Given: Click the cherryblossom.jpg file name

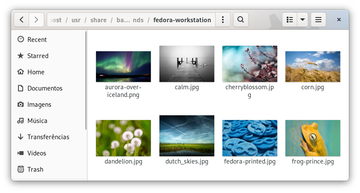Looking at the screenshot, I should [x=250, y=91].
